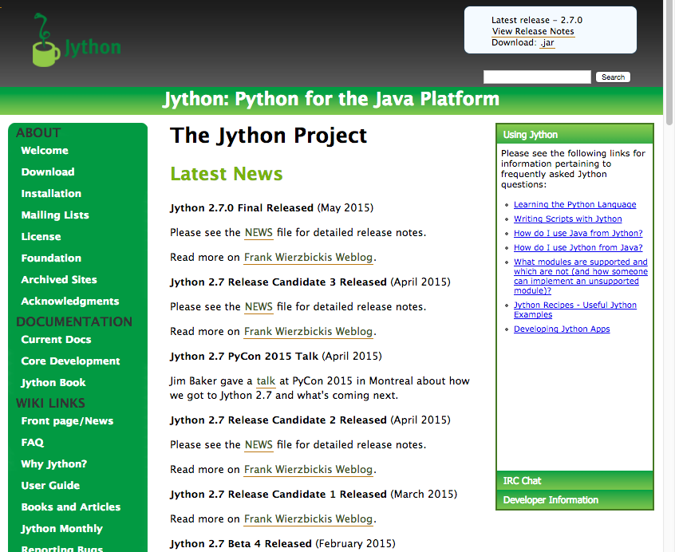Open How do I use Jython from Java?

click(x=578, y=248)
